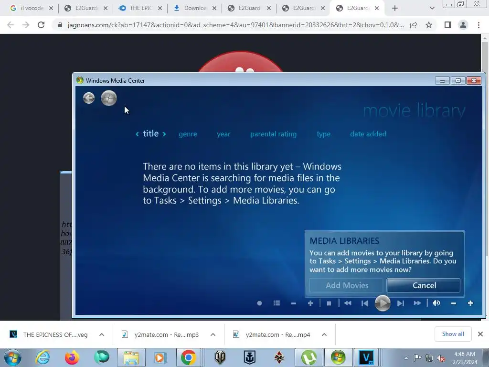Skip to previous track button
This screenshot has width=489, height=367.
coord(364,303)
